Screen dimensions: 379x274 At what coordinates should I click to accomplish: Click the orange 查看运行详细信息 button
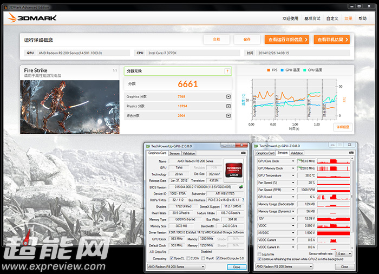[287, 40]
